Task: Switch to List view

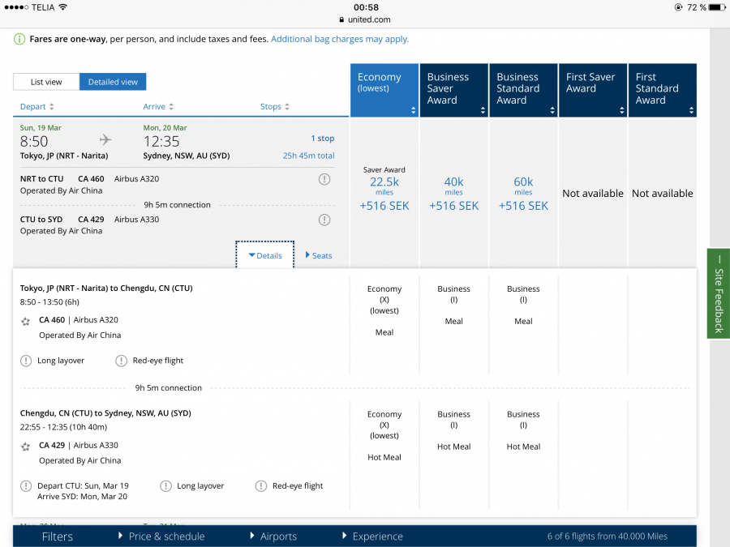Action: [x=46, y=82]
